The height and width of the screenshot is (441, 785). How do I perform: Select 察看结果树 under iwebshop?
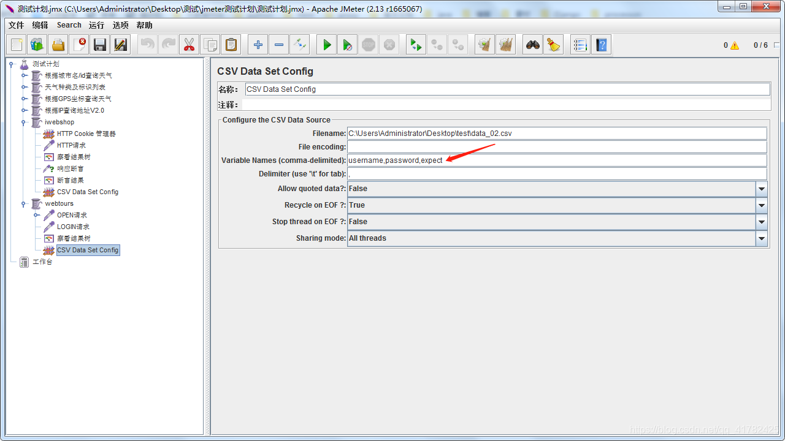[74, 157]
